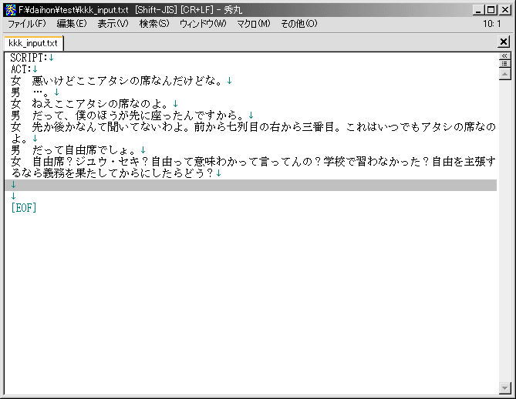
Task: Click the highlighted empty current line
Action: click(x=251, y=185)
